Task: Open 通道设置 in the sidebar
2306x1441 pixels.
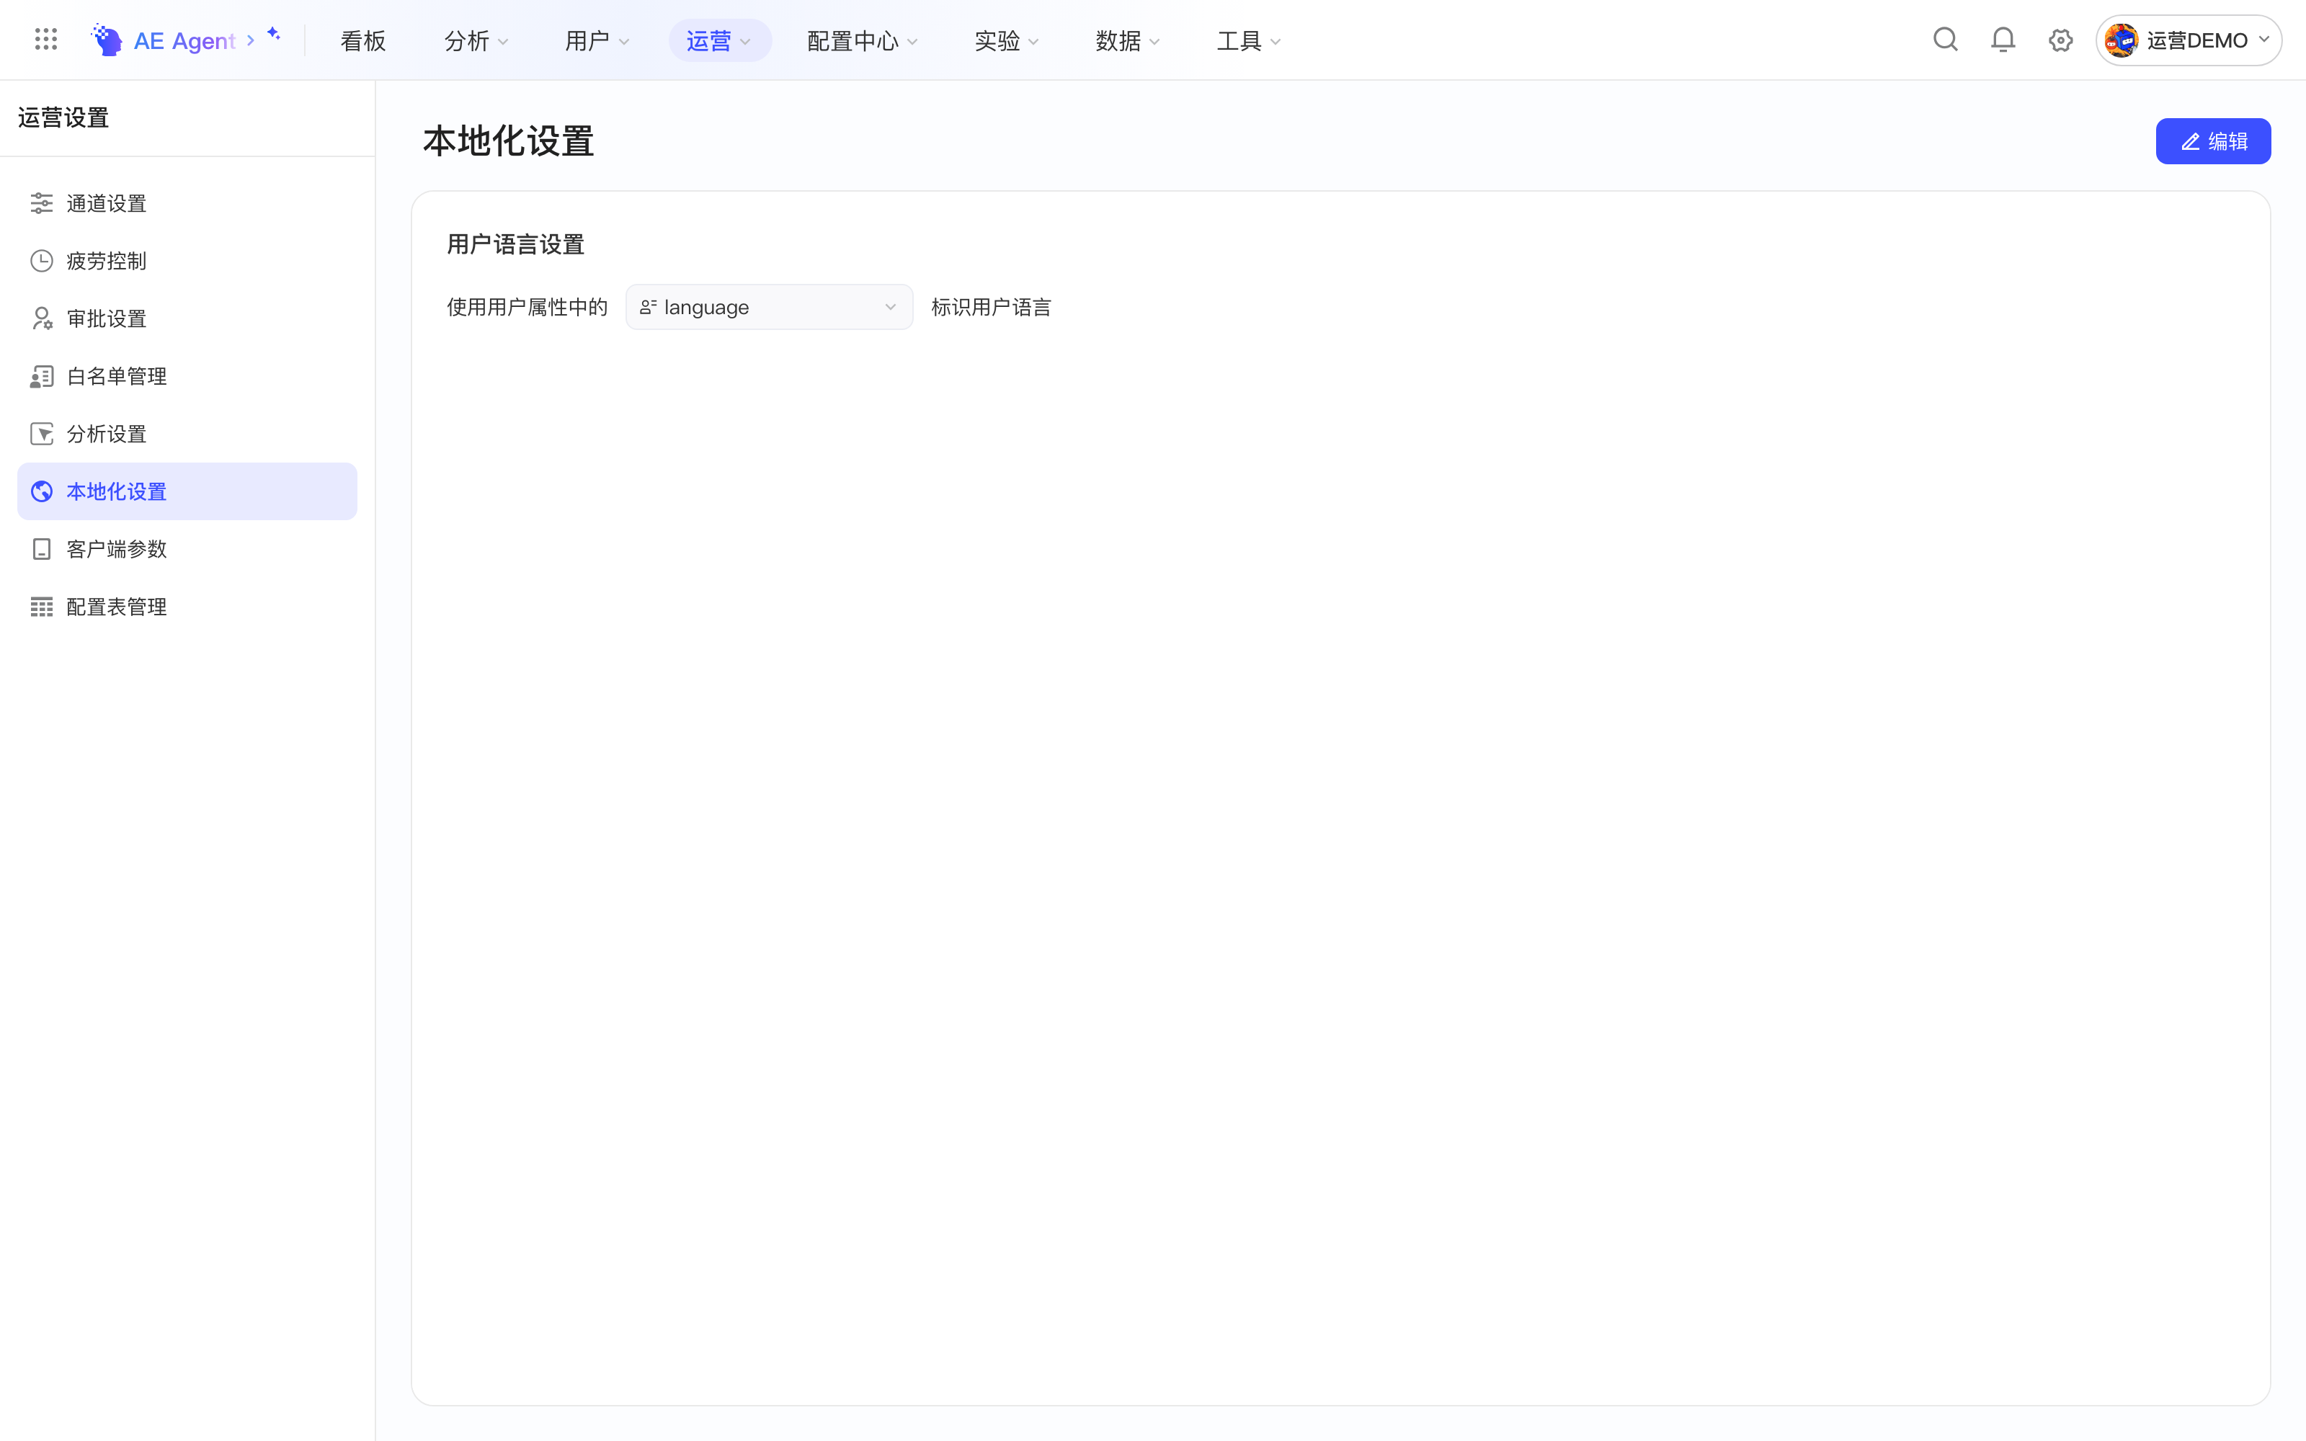Action: (x=187, y=203)
